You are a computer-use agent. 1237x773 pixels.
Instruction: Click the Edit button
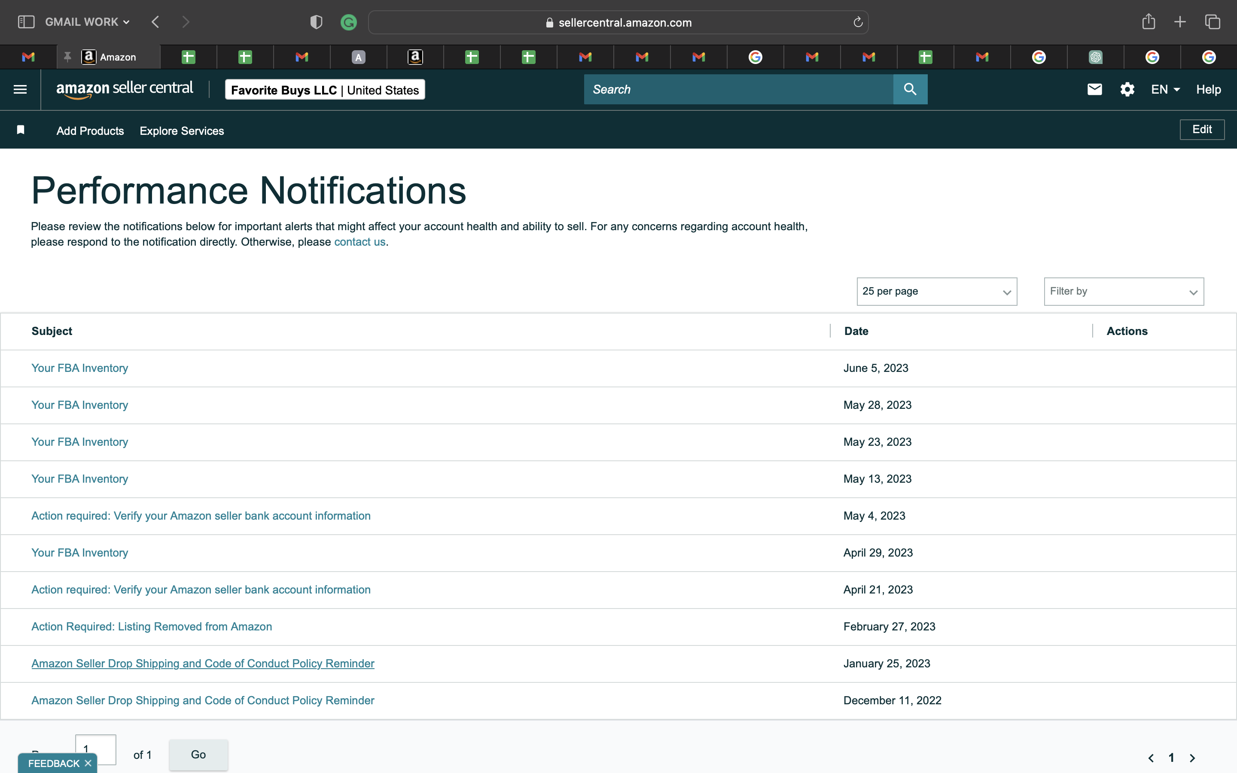click(x=1202, y=129)
